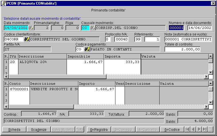The height and width of the screenshot is (136, 217).
Task: Jump to last record arrow
Action: click(204, 130)
